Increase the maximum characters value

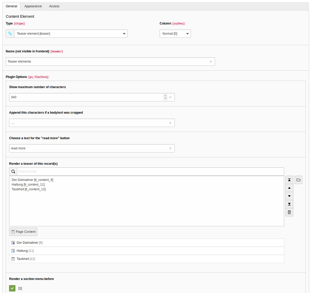165,96
